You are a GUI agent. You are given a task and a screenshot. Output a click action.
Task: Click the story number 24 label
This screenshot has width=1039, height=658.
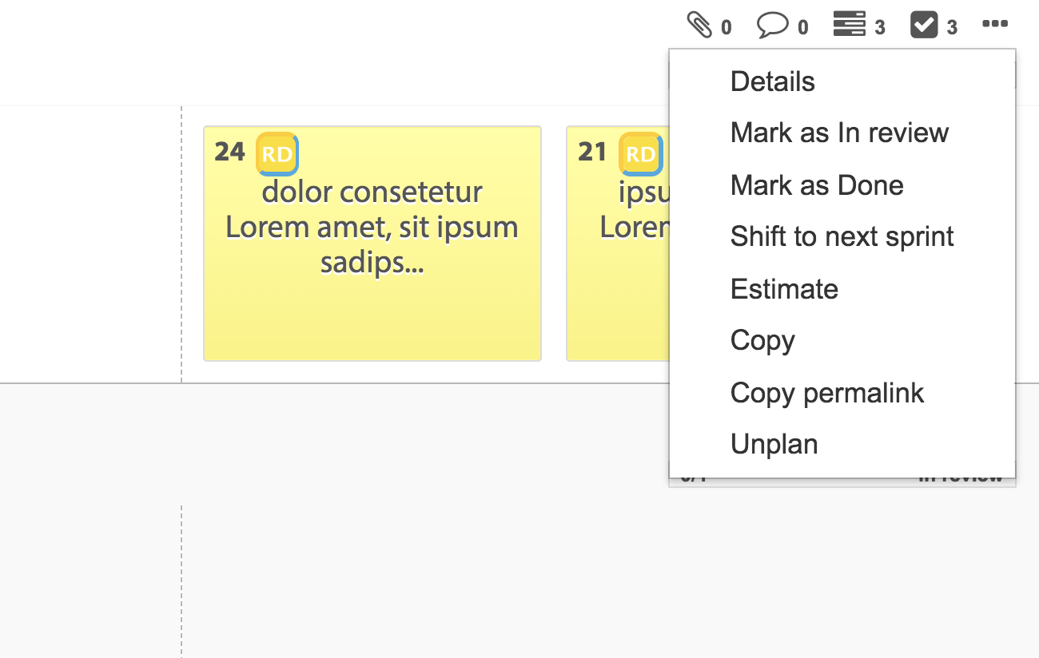click(229, 152)
